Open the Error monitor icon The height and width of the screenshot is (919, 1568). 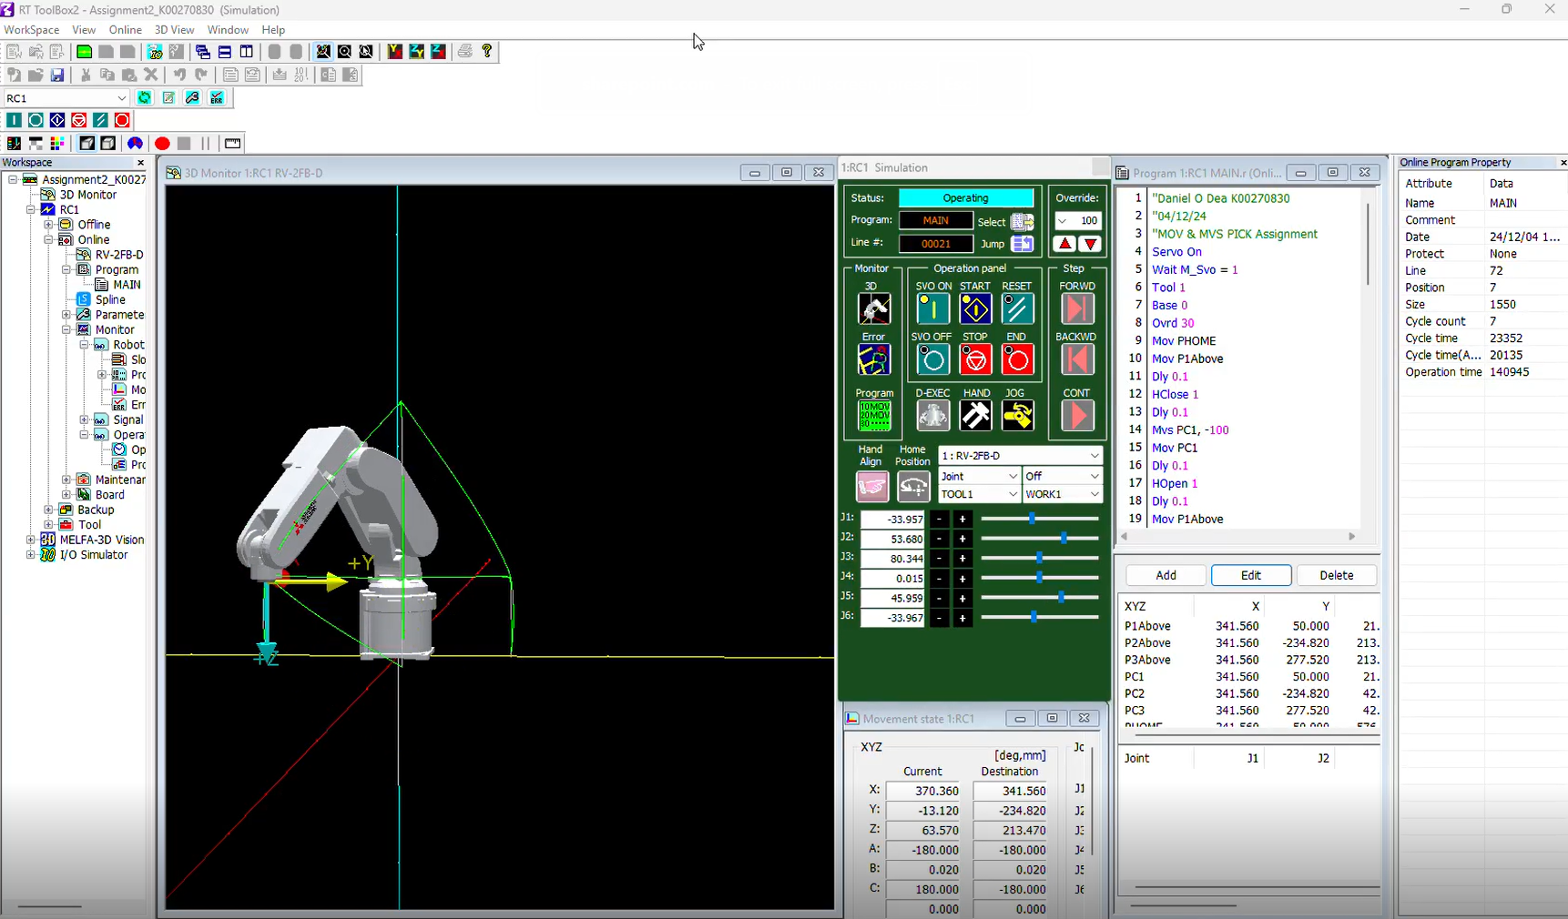tap(874, 360)
